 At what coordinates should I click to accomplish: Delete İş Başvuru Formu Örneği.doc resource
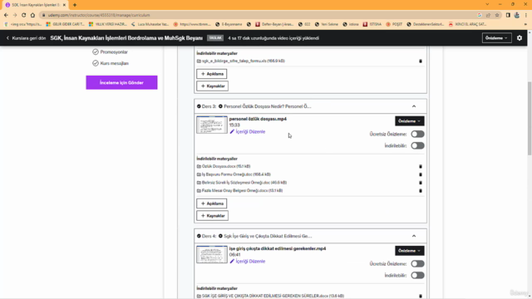click(x=421, y=174)
